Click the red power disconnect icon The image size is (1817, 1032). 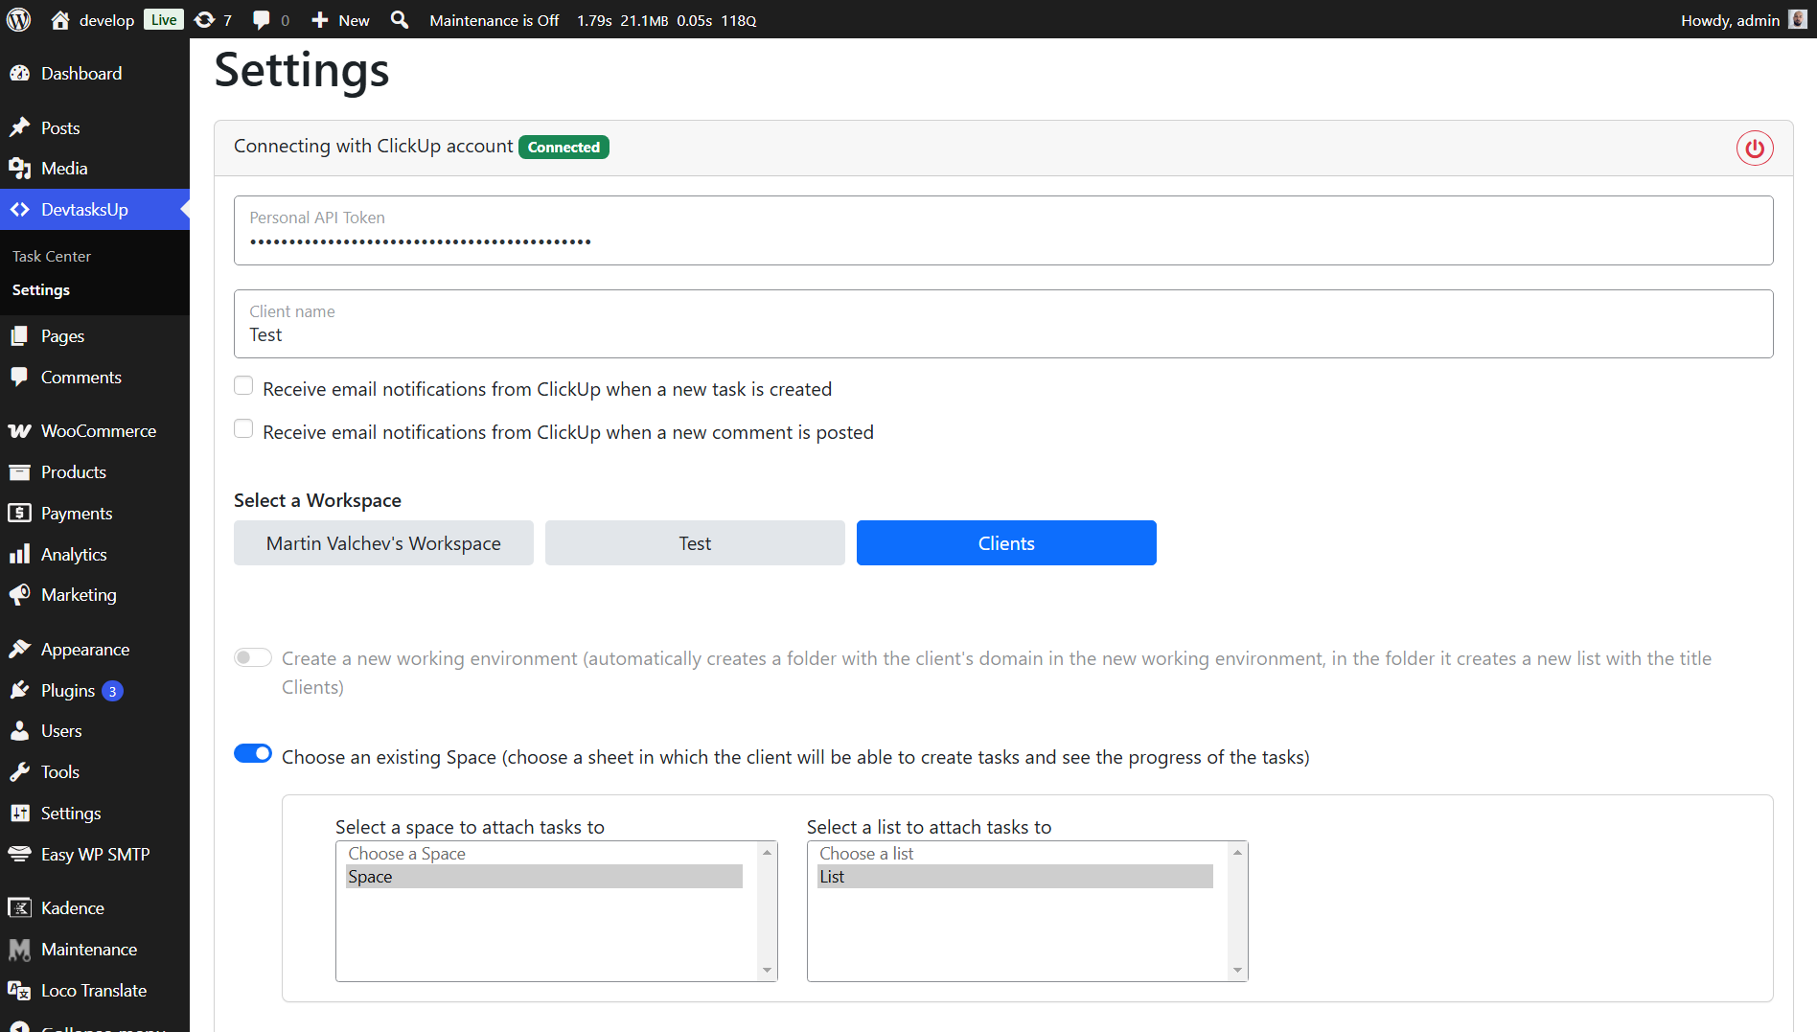pyautogui.click(x=1755, y=149)
